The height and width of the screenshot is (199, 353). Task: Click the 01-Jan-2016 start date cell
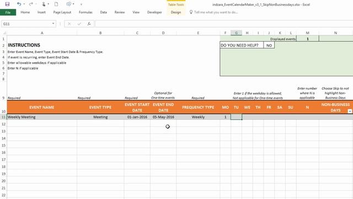pyautogui.click(x=137, y=117)
